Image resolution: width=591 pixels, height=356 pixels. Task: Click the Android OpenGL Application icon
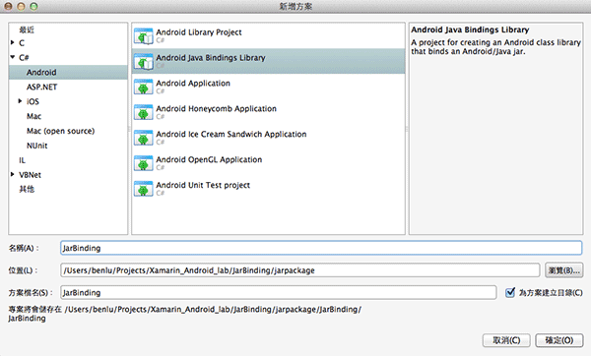click(143, 163)
